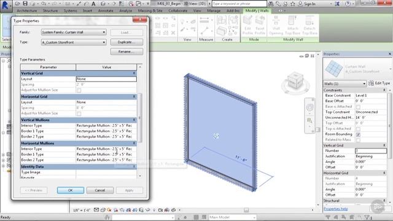This screenshot has height=221, width=393.
Task: Open the Massing & Site ribbon tab
Action: pos(150,11)
